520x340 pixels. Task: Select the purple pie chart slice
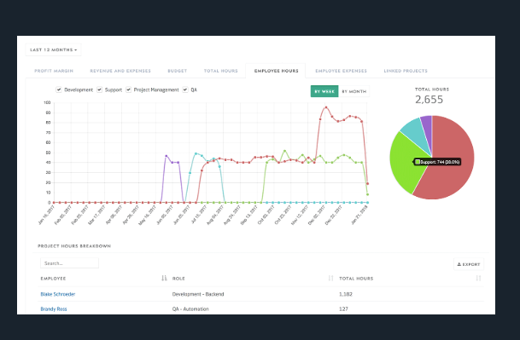(427, 128)
